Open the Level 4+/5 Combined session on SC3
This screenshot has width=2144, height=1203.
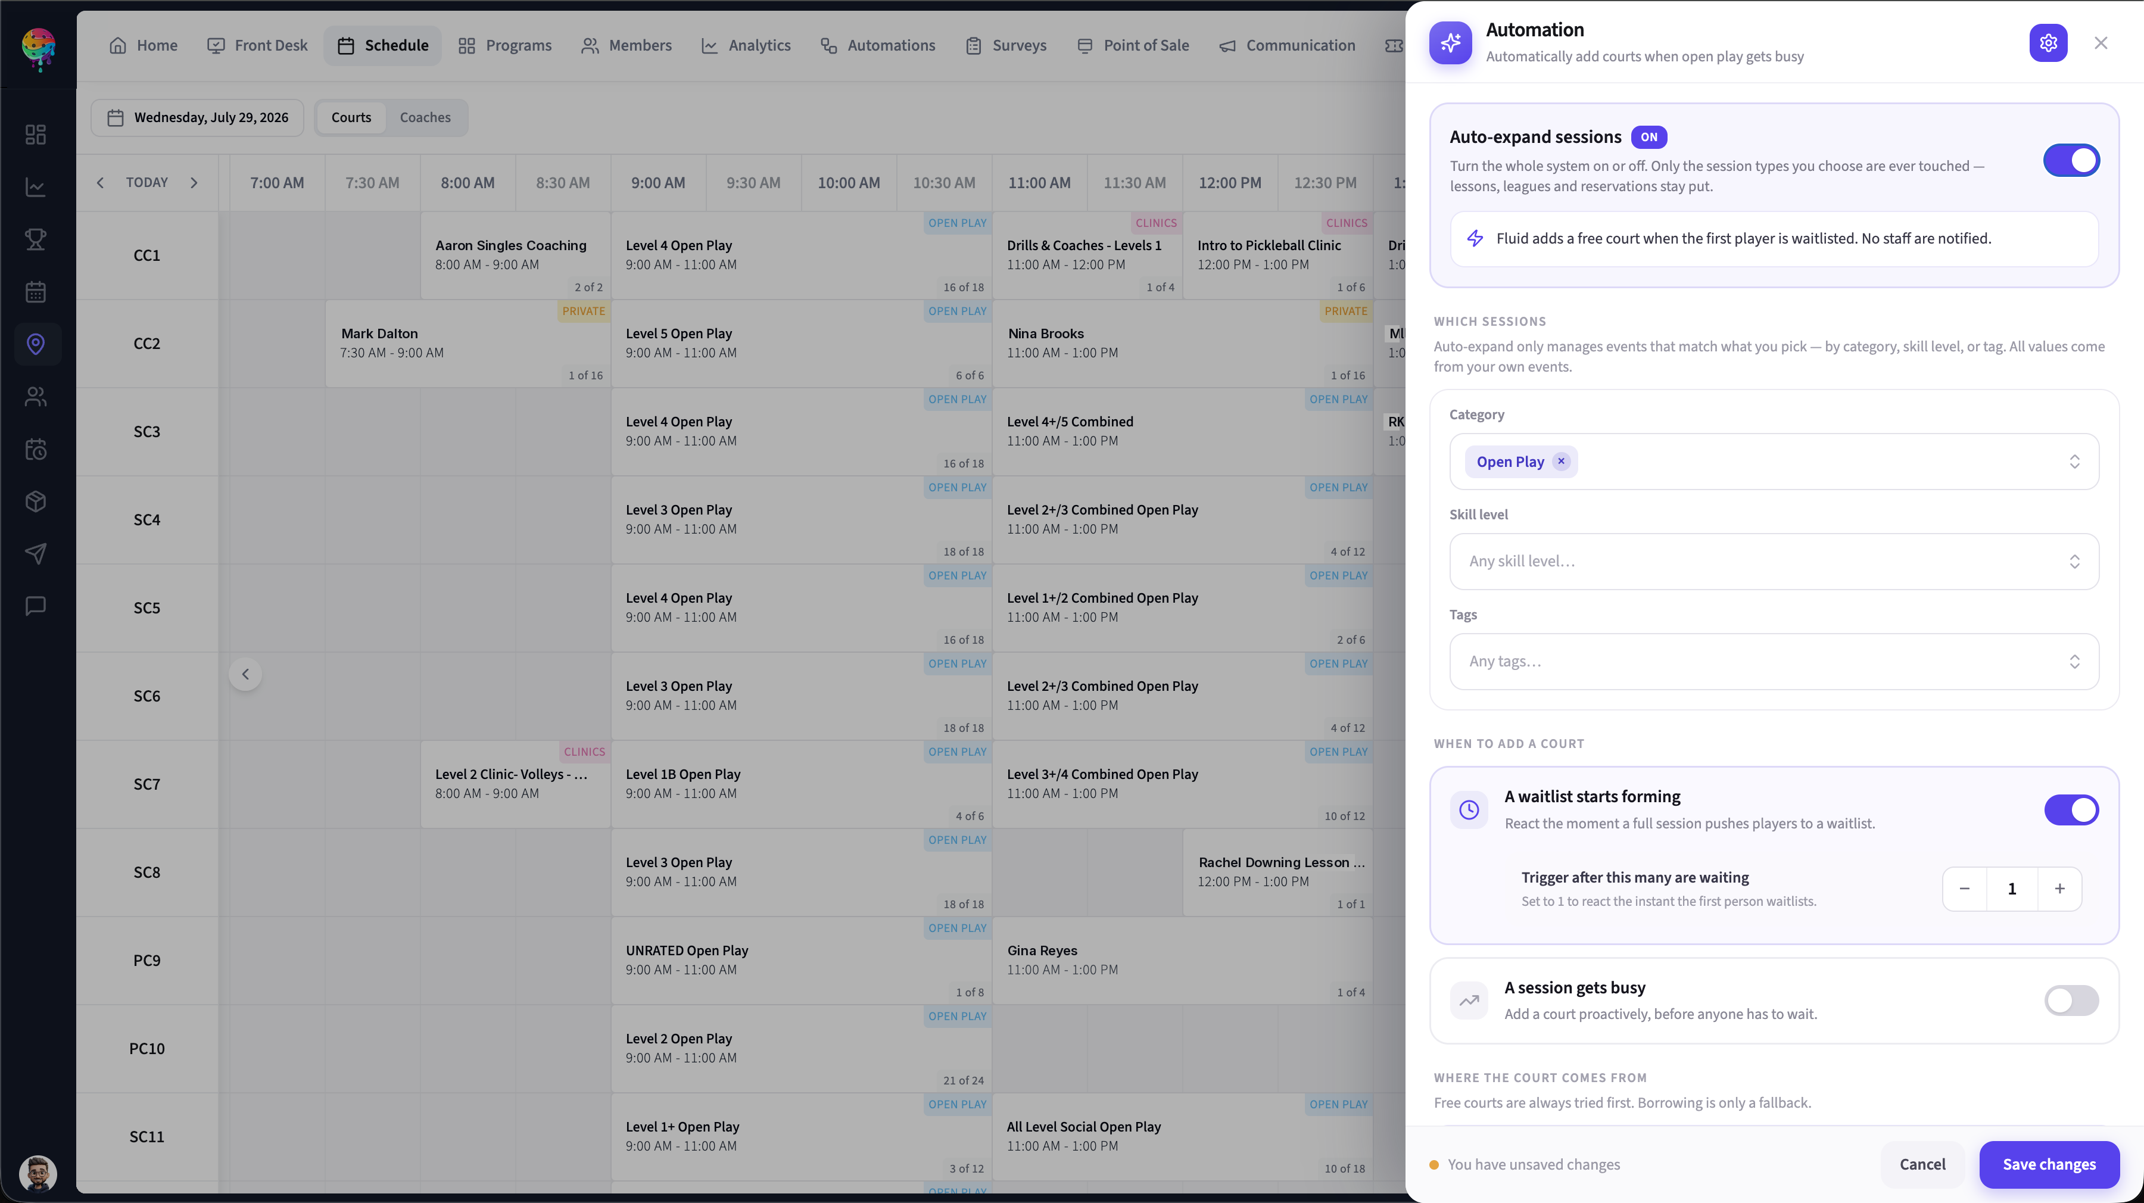[1183, 431]
